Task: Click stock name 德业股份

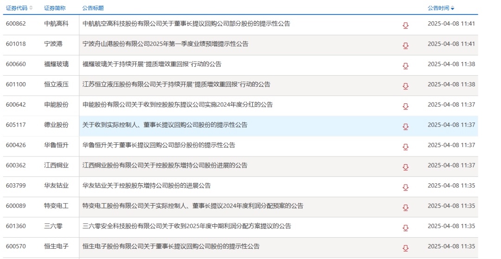Action: point(56,125)
